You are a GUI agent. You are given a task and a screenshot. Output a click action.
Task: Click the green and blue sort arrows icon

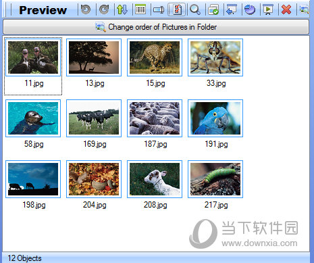122,10
